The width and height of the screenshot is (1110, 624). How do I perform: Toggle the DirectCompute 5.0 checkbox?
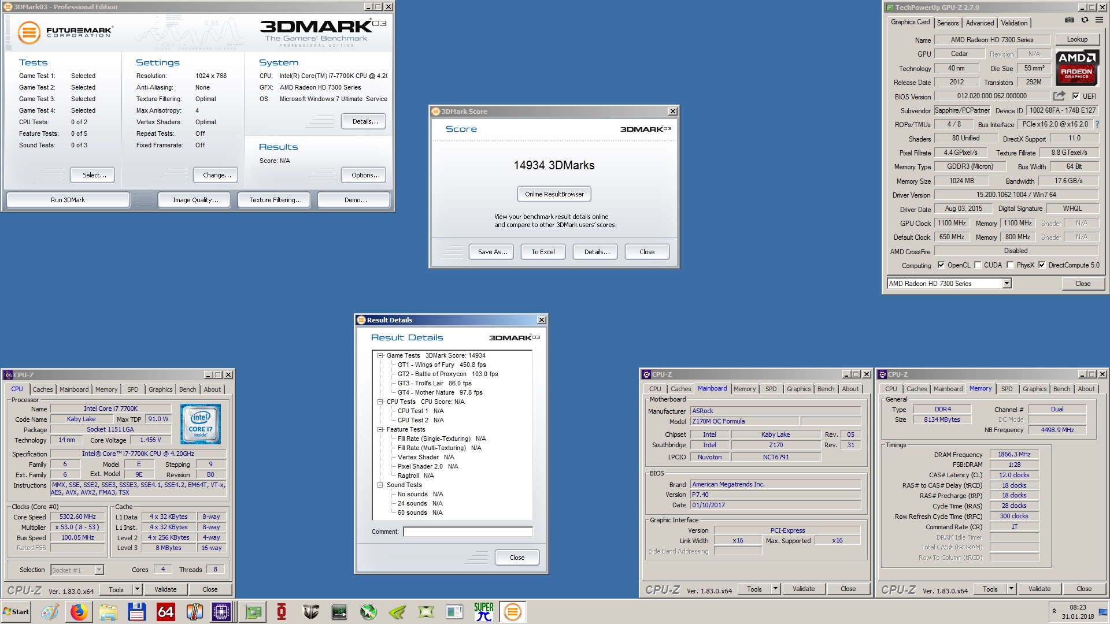(x=1042, y=265)
